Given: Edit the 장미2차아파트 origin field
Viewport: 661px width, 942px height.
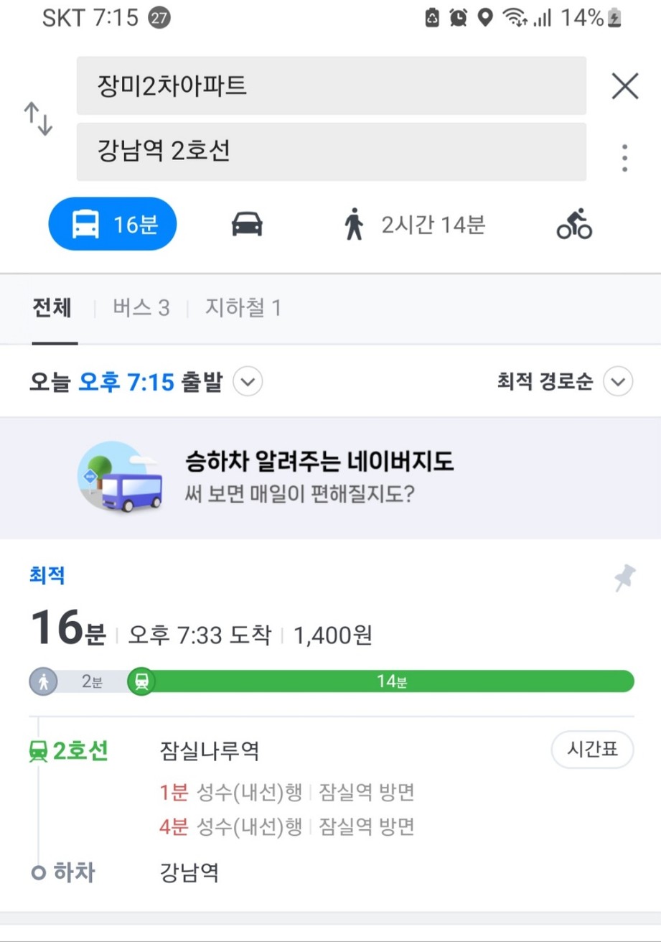Looking at the screenshot, I should pos(332,86).
